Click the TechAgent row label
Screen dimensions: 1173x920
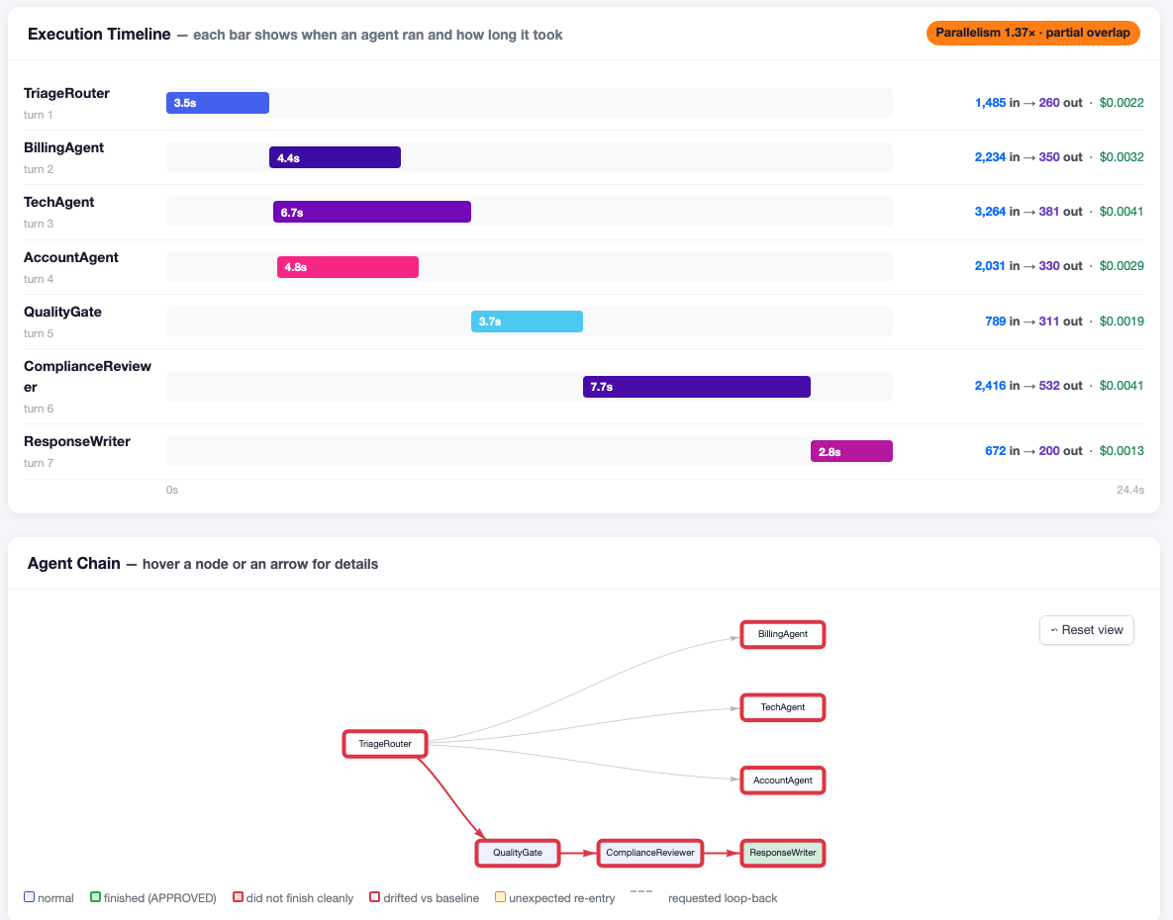[59, 203]
